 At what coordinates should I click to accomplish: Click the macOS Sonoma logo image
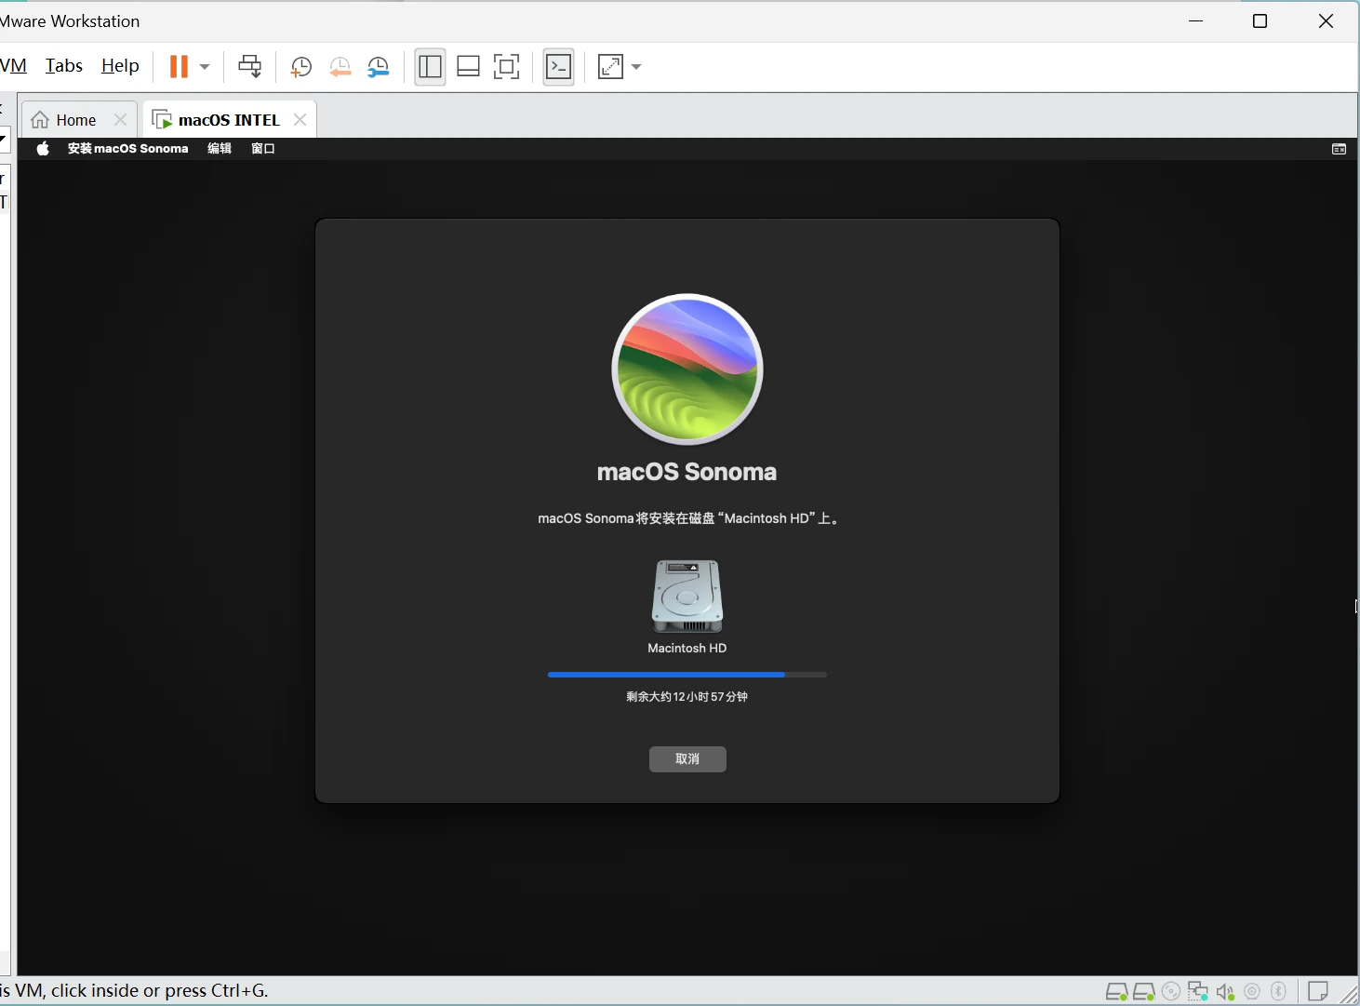[687, 369]
